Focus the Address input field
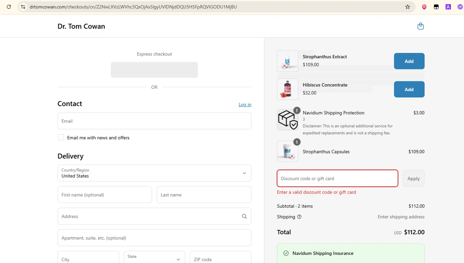The width and height of the screenshot is (464, 263). pos(154,216)
